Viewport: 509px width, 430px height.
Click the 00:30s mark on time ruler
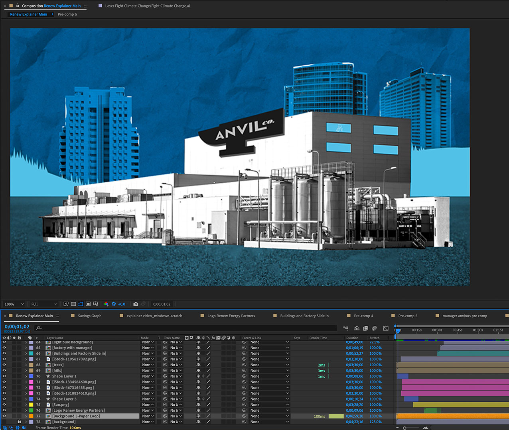click(437, 330)
